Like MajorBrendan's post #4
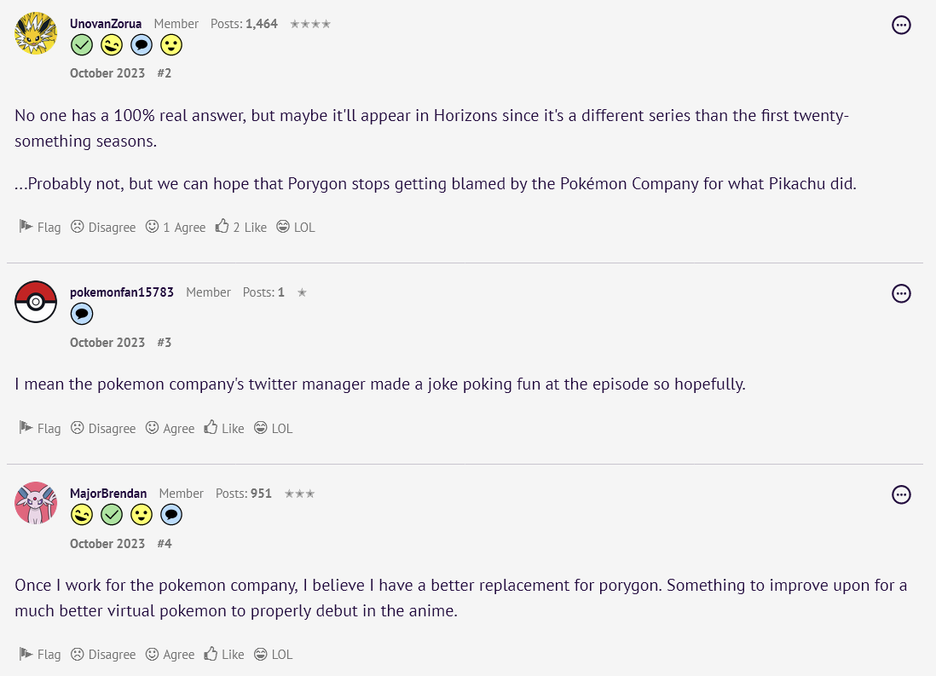 tap(224, 655)
